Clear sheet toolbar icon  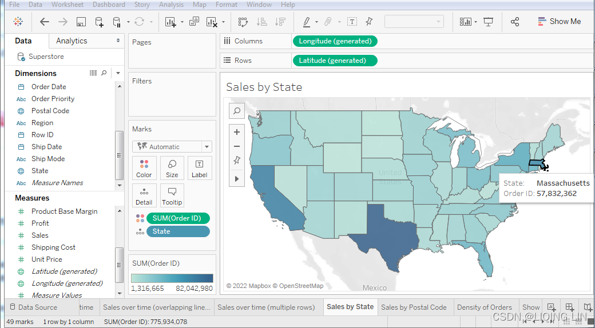tap(212, 22)
